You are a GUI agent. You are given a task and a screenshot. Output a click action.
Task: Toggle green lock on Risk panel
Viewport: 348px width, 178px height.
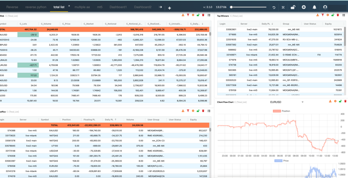coord(198,15)
